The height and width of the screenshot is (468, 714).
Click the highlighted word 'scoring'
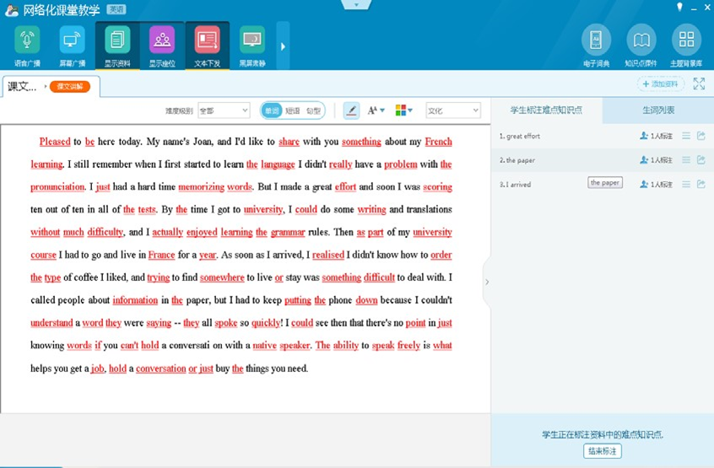(x=437, y=187)
